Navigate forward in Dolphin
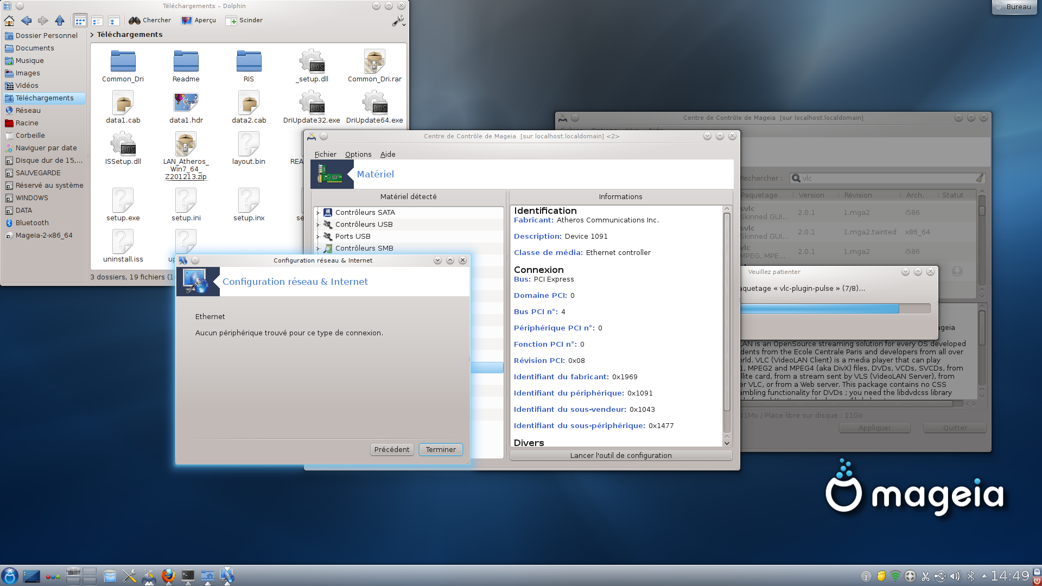The image size is (1042, 586). pos(43,21)
